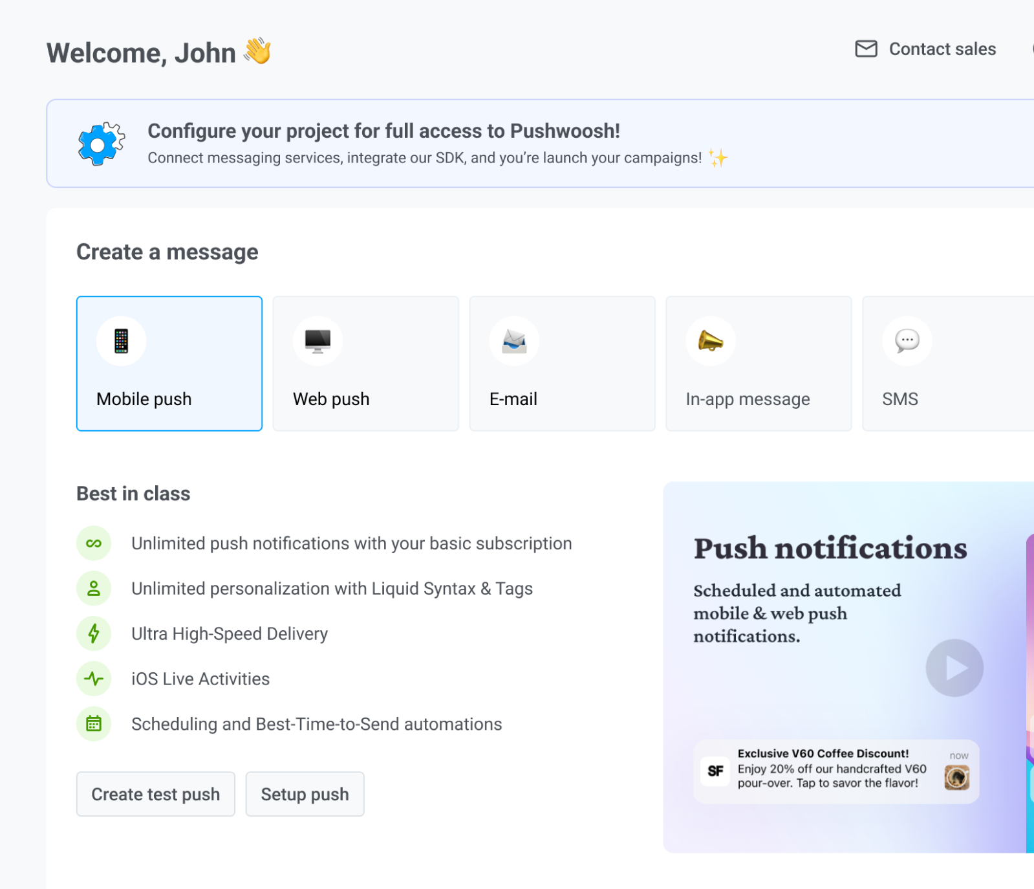
Task: Click the Push notifications preview heading
Action: click(x=830, y=549)
